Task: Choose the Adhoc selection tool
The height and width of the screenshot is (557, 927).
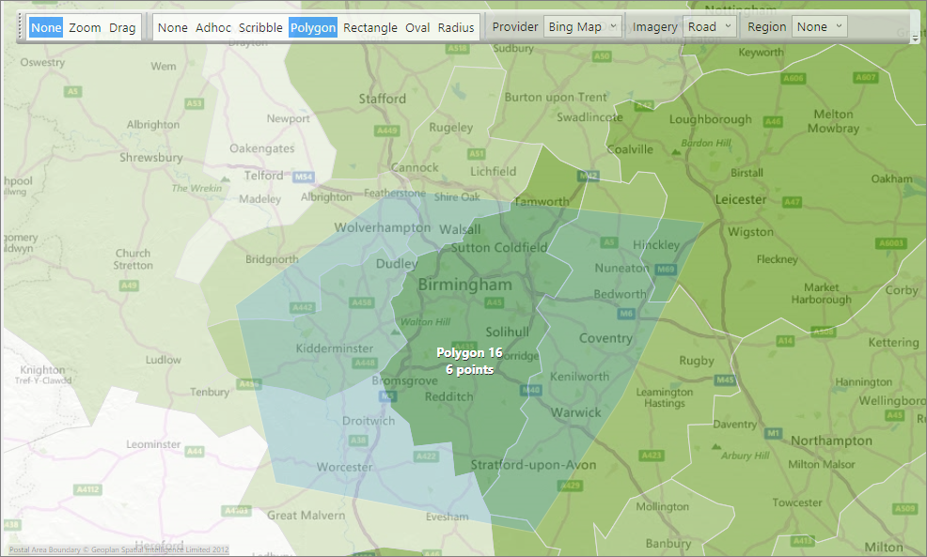Action: pos(213,28)
